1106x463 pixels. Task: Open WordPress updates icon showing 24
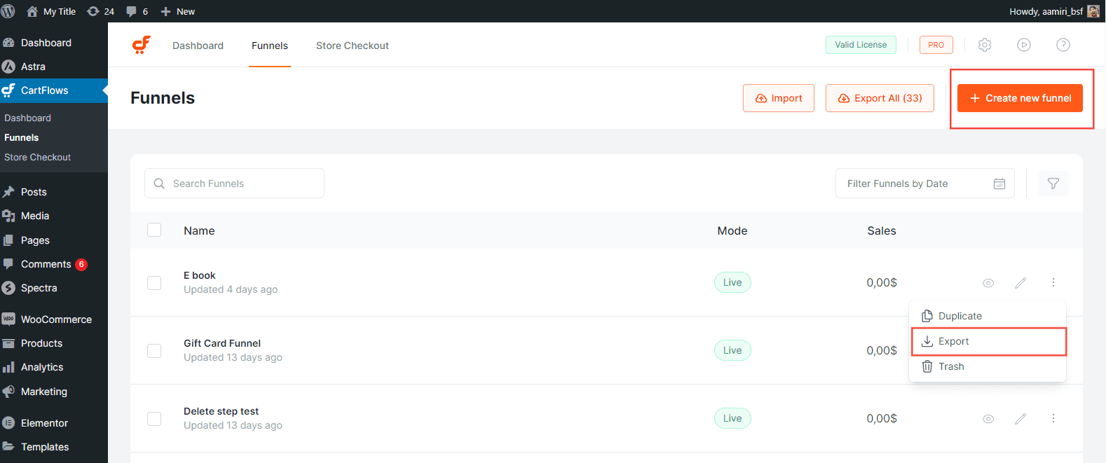pos(100,11)
